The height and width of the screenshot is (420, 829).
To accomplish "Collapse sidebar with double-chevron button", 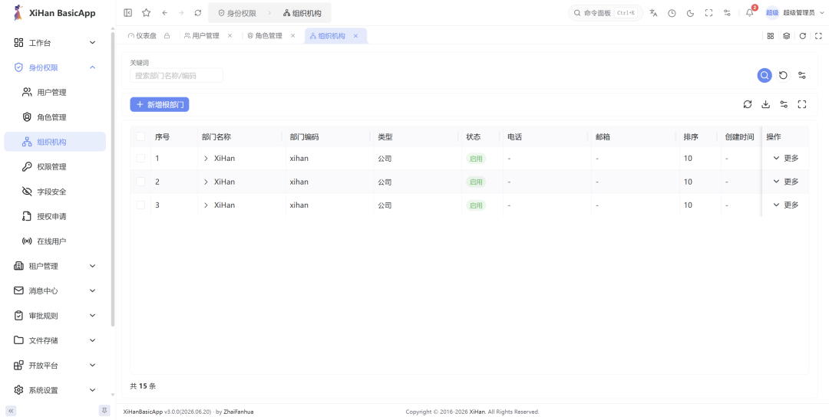I will (x=11, y=411).
